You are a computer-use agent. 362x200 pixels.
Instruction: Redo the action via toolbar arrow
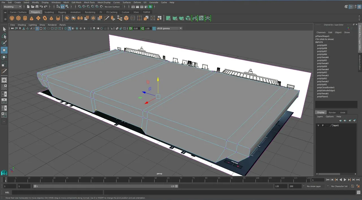tap(46, 7)
